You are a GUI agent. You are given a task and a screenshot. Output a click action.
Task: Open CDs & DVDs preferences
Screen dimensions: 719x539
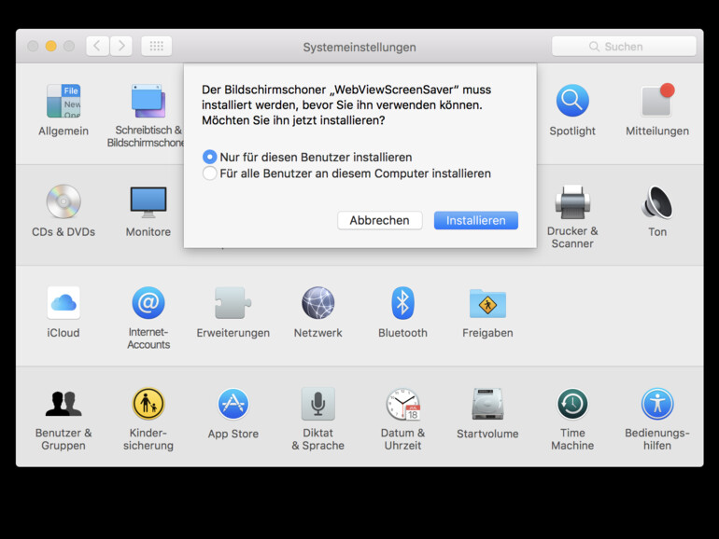click(x=63, y=201)
